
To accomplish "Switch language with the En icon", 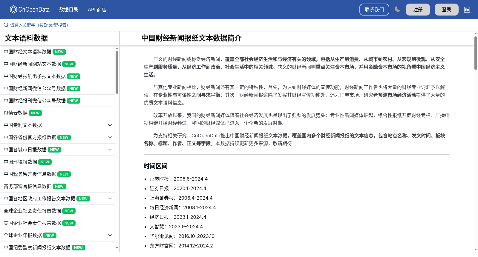I will [467, 10].
